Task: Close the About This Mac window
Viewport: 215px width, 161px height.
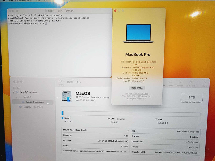Action: pyautogui.click(x=115, y=11)
